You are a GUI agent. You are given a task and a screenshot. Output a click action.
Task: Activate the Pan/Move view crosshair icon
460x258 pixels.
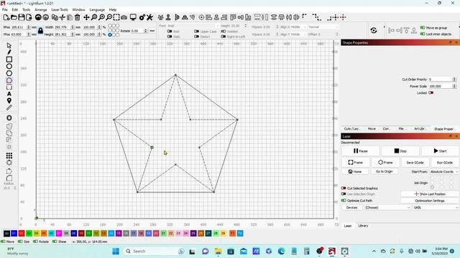tap(86, 17)
